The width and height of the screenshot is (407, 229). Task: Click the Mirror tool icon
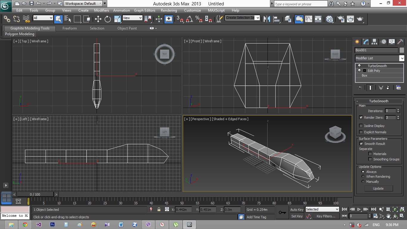click(x=267, y=19)
